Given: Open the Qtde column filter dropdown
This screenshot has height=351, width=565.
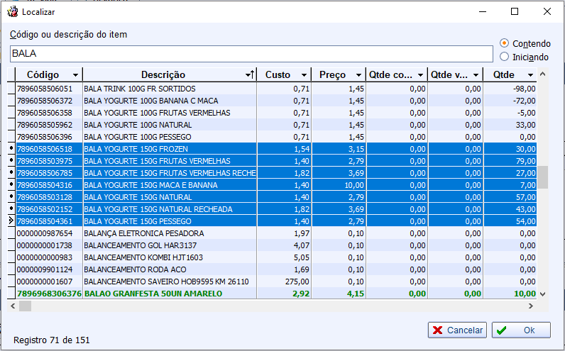Looking at the screenshot, I should pos(530,75).
